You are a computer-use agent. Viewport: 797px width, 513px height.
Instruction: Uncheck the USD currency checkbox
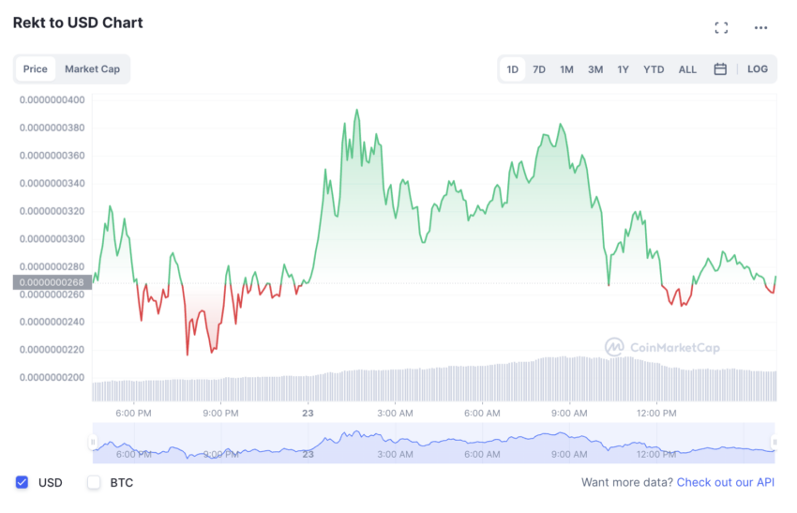coord(22,483)
